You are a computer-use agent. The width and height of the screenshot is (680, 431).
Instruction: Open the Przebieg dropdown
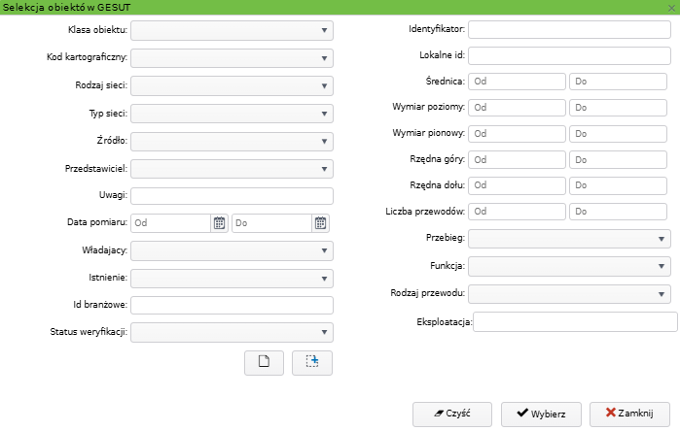[x=570, y=237]
